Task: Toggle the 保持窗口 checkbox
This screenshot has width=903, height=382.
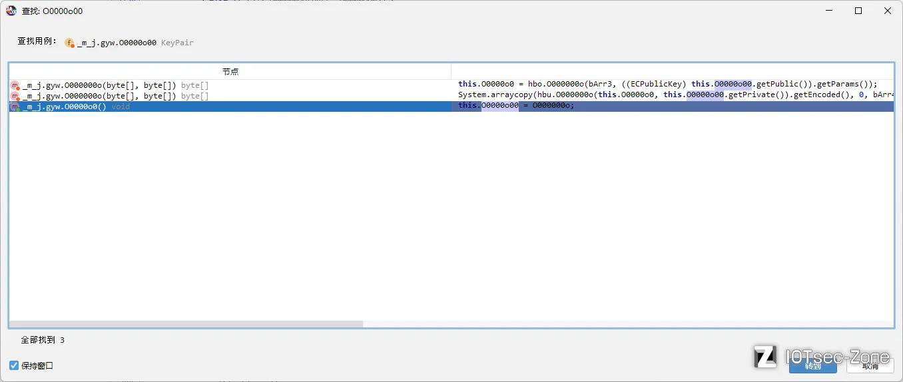Action: pyautogui.click(x=14, y=365)
